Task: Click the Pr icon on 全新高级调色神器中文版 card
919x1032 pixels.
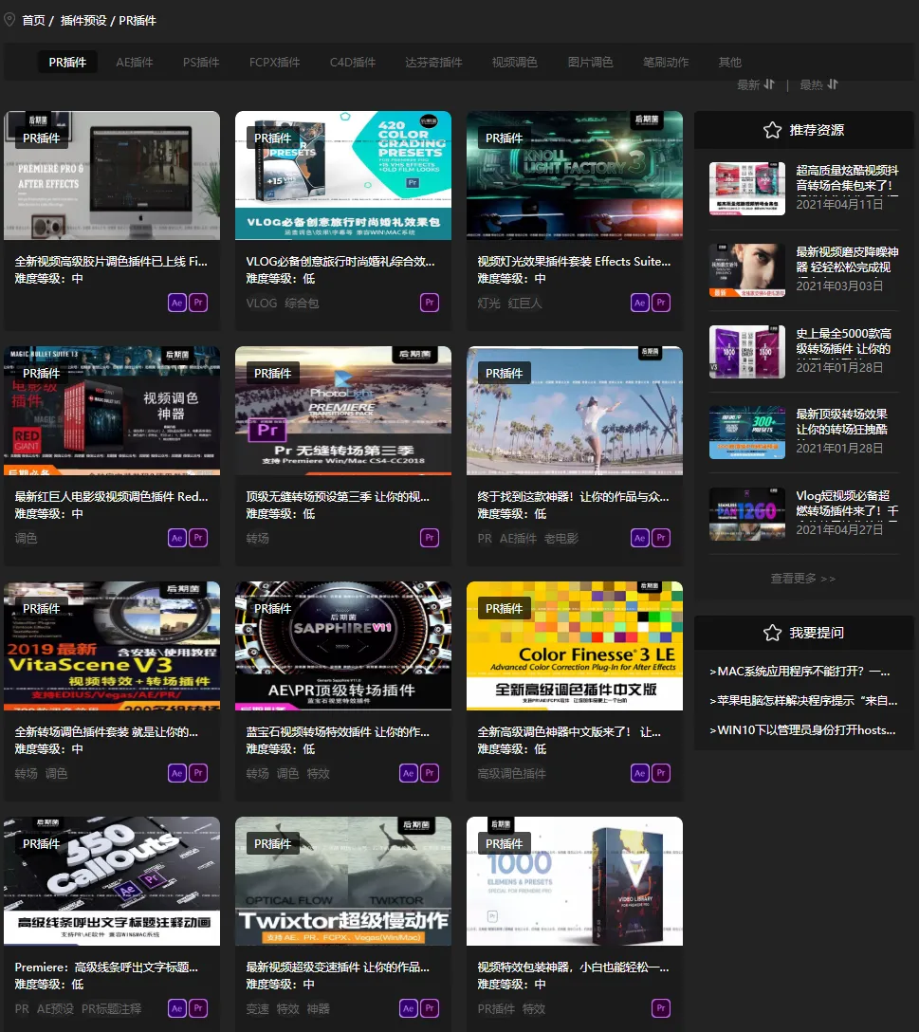Action: (x=661, y=773)
